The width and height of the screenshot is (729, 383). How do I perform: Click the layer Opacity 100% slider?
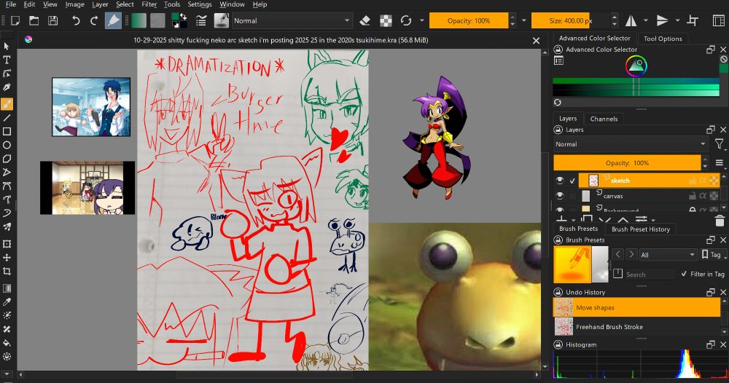pos(627,162)
